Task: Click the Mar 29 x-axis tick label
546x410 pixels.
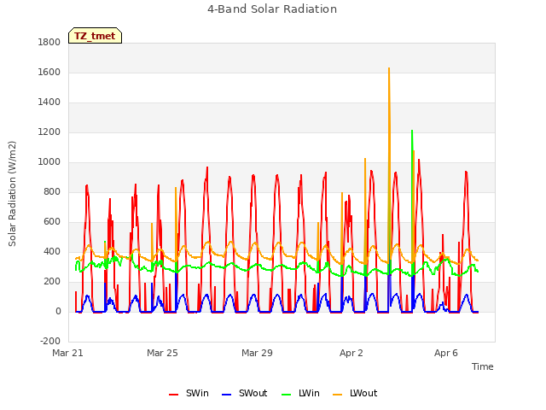Action: click(257, 353)
